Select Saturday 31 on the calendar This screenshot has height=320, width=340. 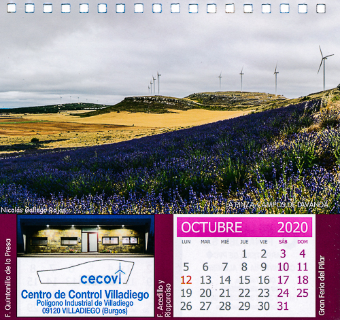[x=283, y=306]
